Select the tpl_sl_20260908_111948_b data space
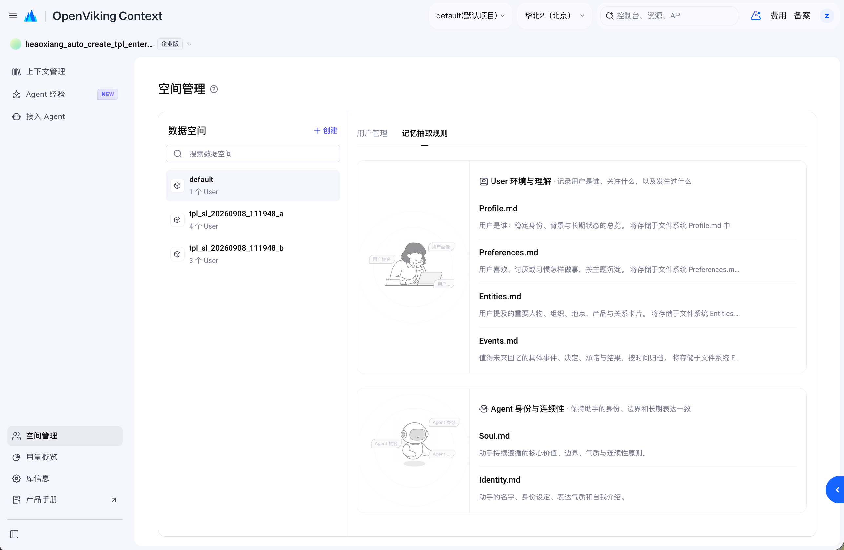The height and width of the screenshot is (550, 844). 252,254
